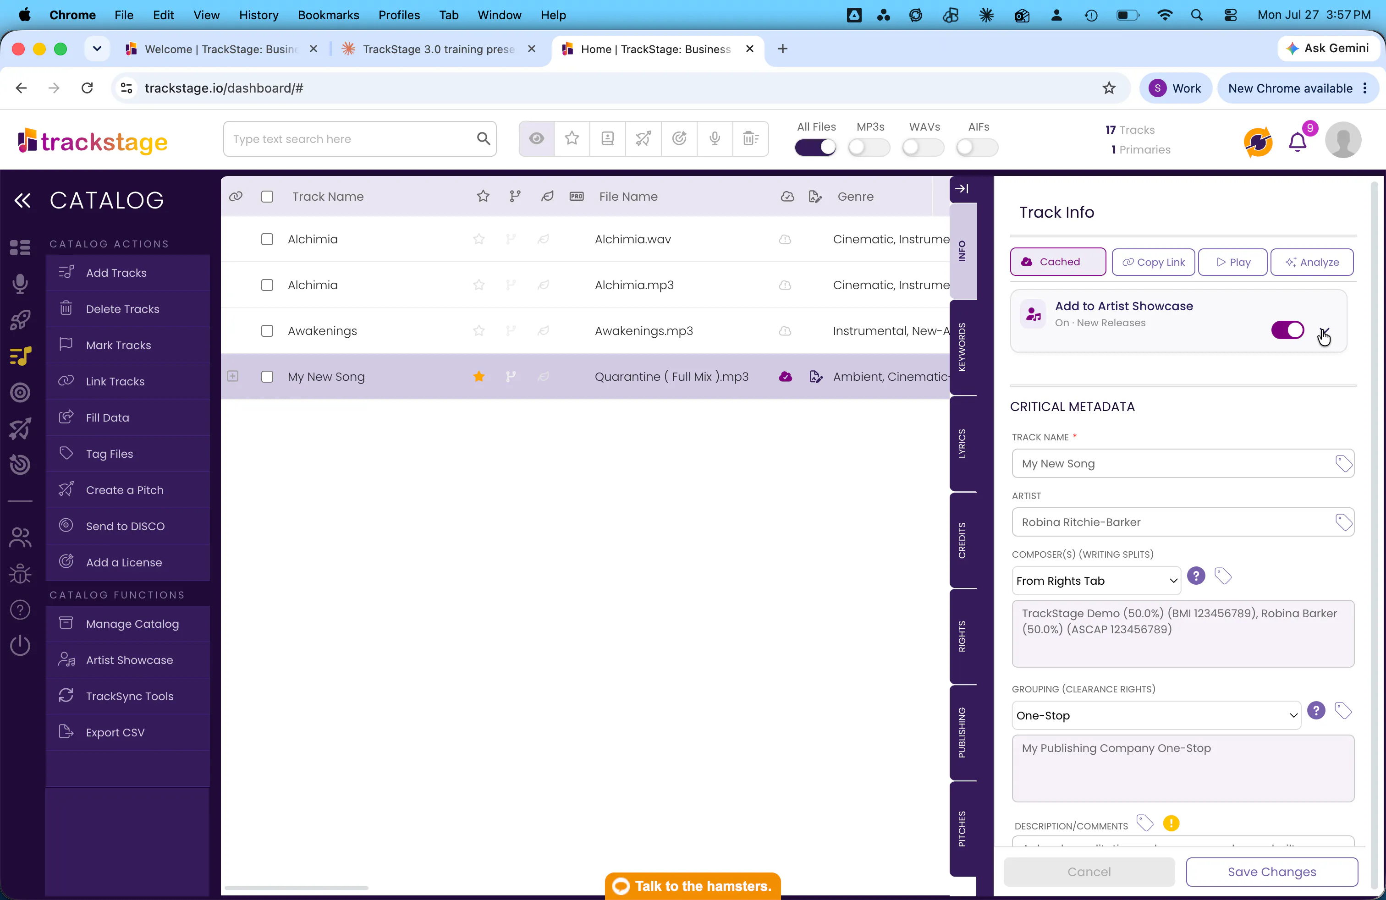This screenshot has width=1386, height=900.
Task: Click the left rail microphone icon
Action: (20, 284)
